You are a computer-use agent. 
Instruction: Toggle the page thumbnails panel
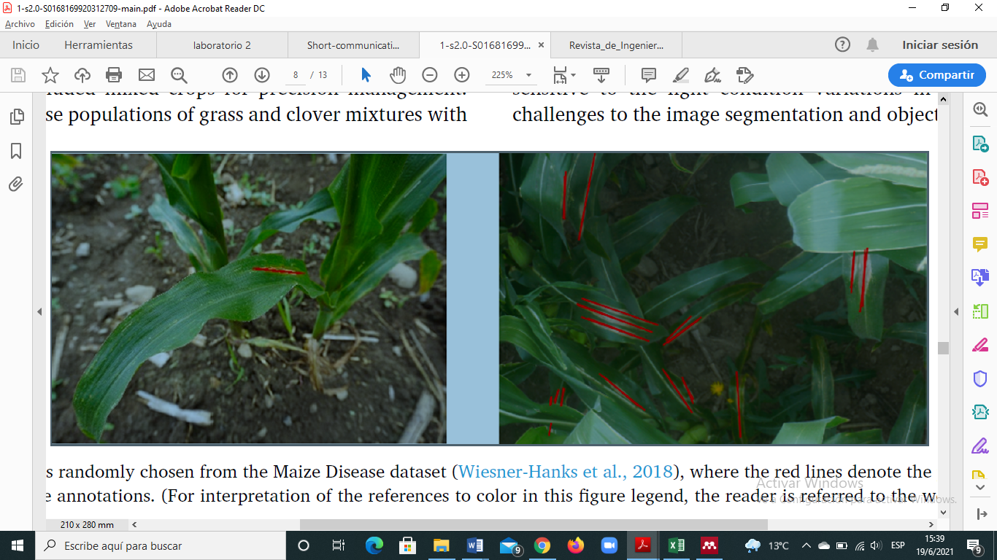[x=16, y=117]
